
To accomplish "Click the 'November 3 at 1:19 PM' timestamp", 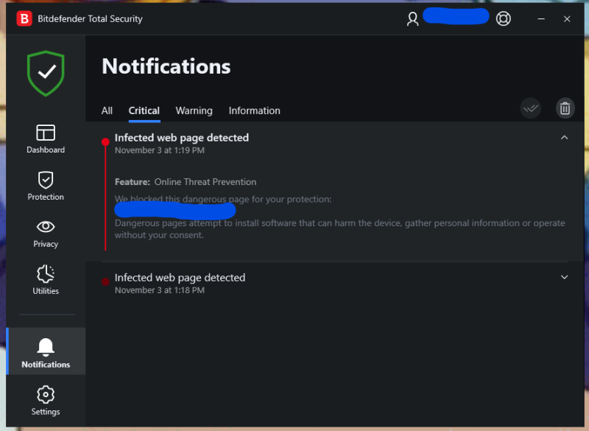I will (160, 150).
